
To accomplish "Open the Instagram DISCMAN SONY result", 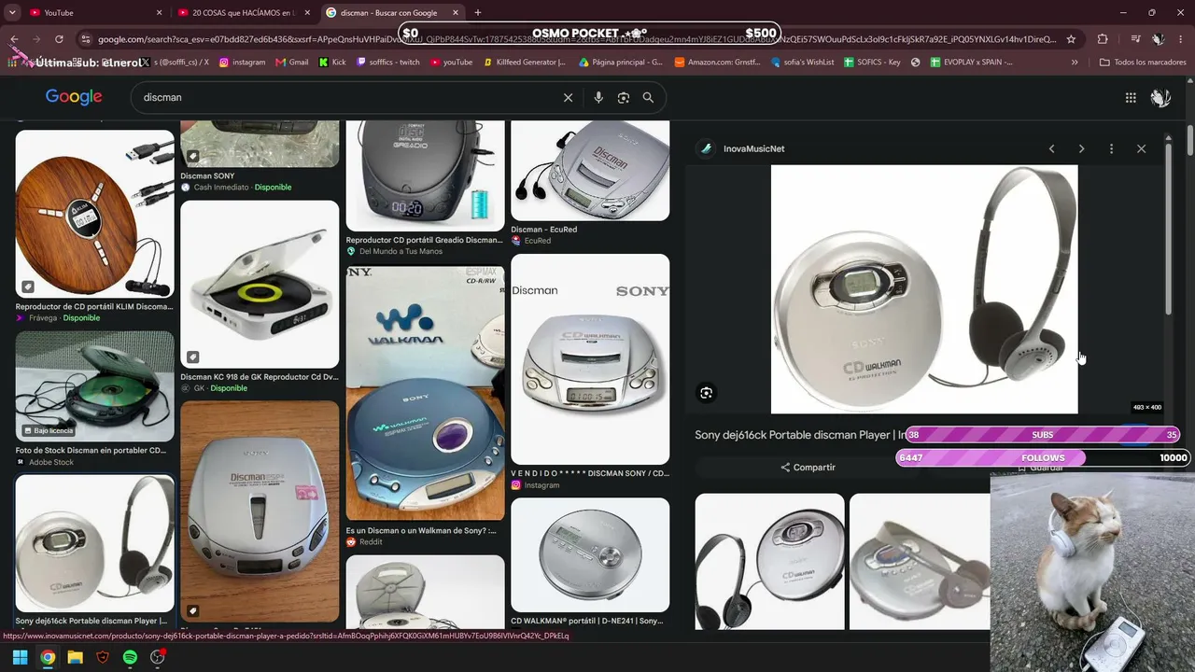I will click(590, 359).
